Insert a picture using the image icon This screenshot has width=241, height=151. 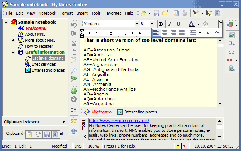tap(232, 35)
